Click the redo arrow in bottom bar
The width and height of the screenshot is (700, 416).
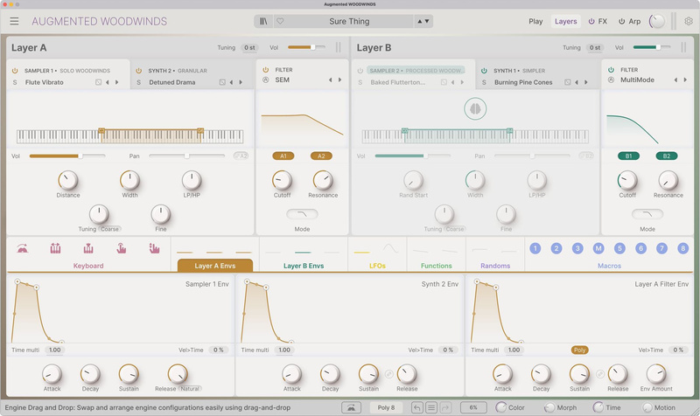(445, 407)
